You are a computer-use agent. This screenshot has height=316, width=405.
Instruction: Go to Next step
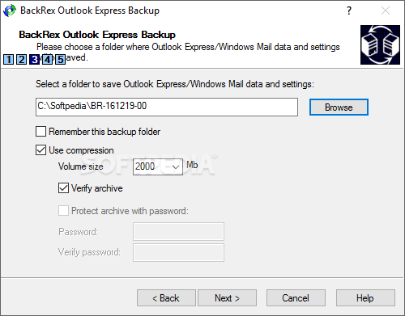[x=227, y=298]
